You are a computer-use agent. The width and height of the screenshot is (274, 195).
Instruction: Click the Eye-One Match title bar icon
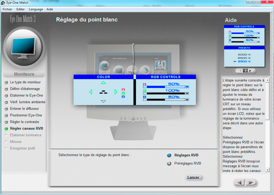click(3, 2)
